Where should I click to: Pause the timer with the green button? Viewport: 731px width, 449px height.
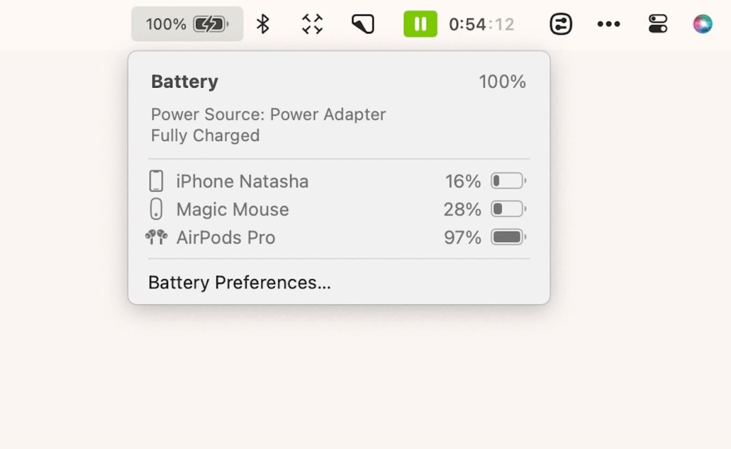(420, 24)
